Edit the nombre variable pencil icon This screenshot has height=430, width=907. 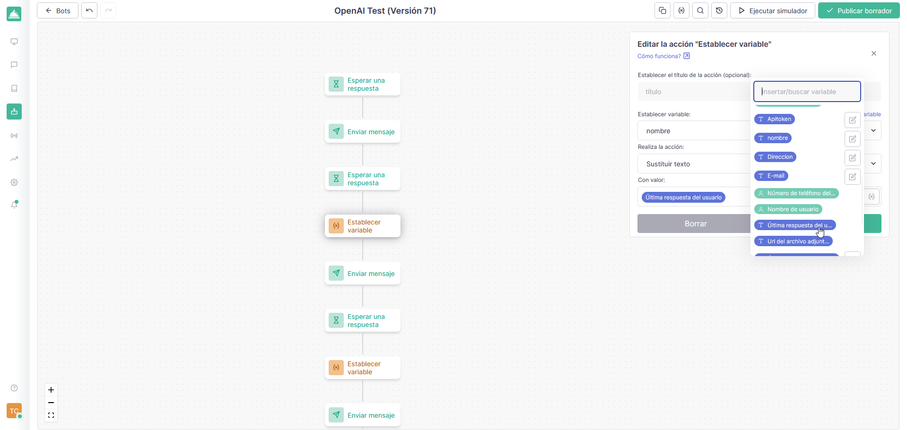click(x=853, y=139)
